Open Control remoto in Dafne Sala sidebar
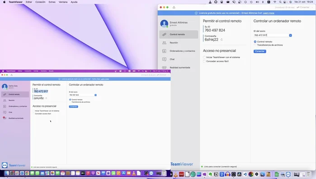Screen dimensions: 316x179 click(15, 94)
